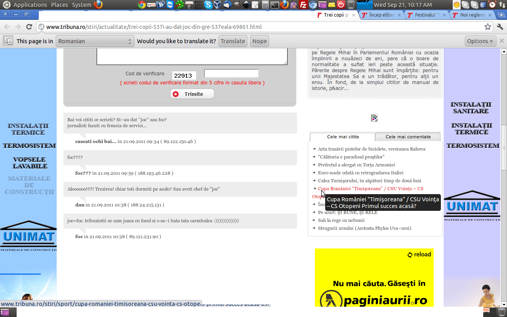Open the Applications menu
The height and width of the screenshot is (317, 507).
(30, 5)
